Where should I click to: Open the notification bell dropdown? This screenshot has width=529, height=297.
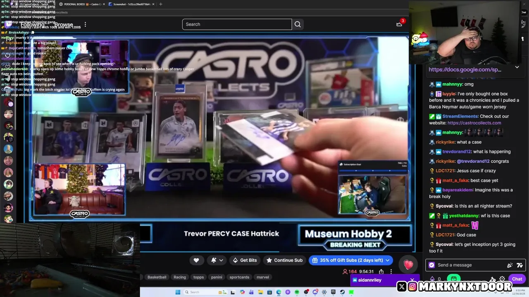click(x=217, y=260)
